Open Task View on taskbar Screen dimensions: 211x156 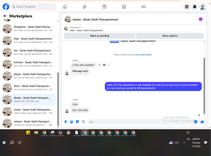(20, 143)
